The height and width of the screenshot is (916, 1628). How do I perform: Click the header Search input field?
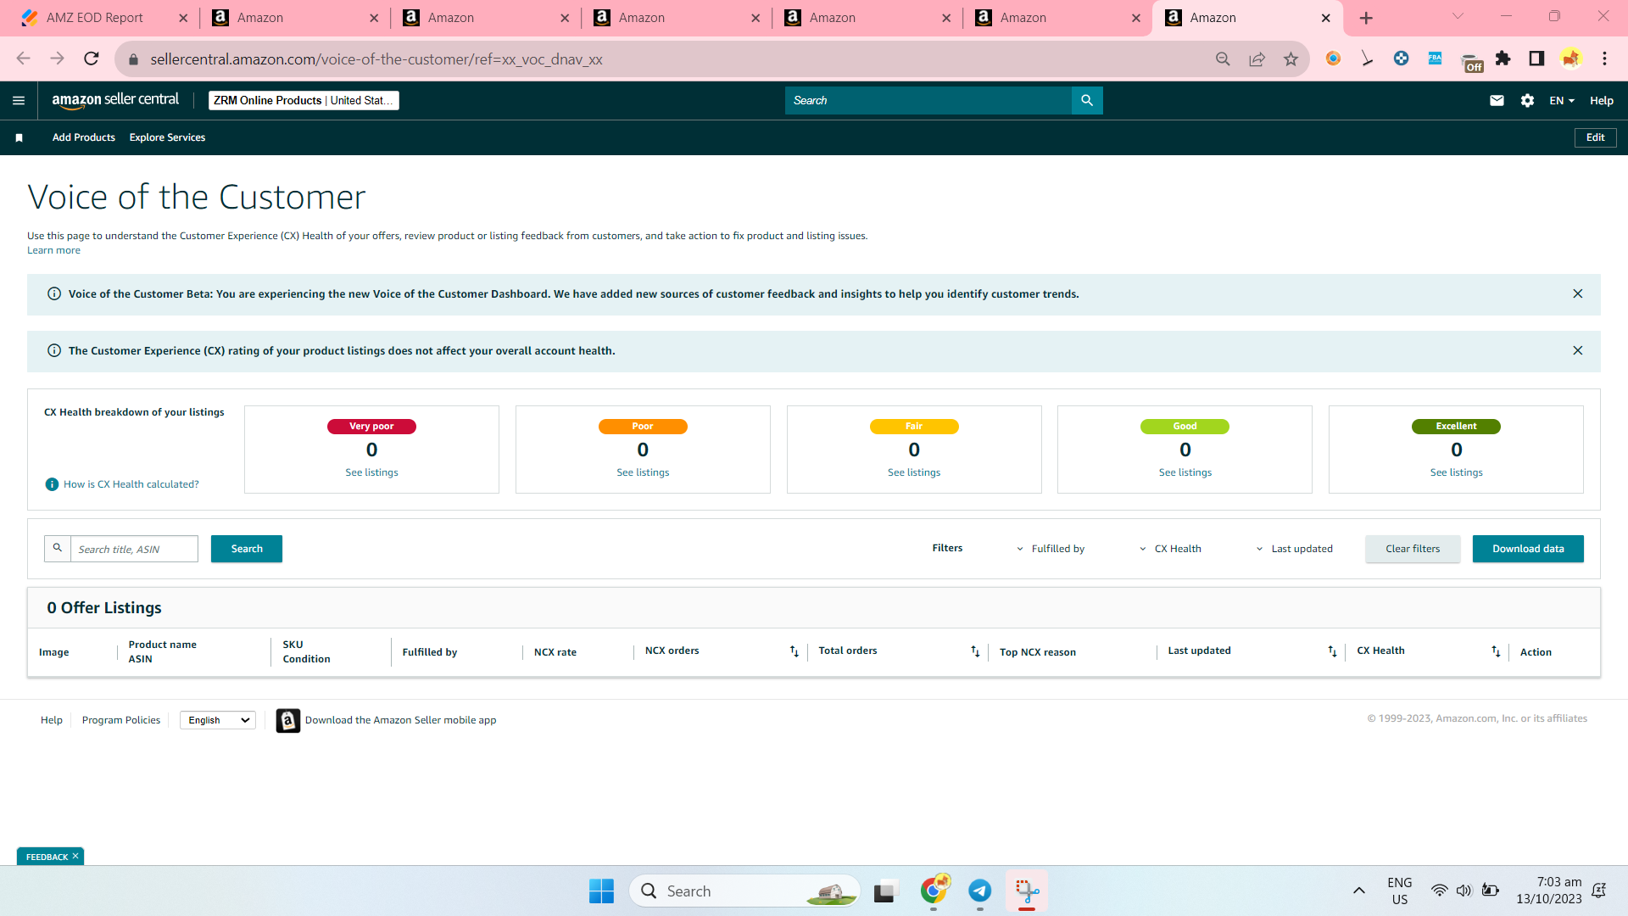point(928,100)
